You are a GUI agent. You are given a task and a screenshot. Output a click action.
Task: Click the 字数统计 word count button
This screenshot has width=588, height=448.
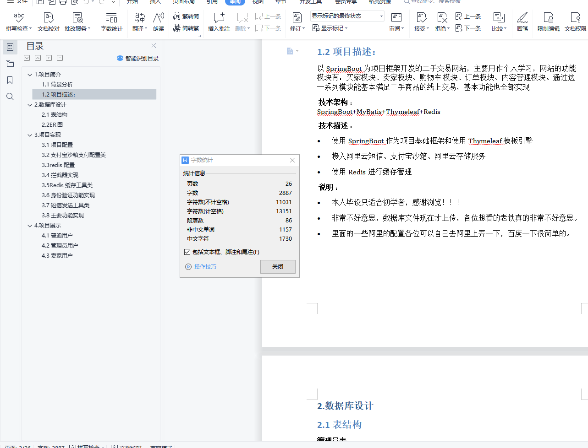point(111,22)
